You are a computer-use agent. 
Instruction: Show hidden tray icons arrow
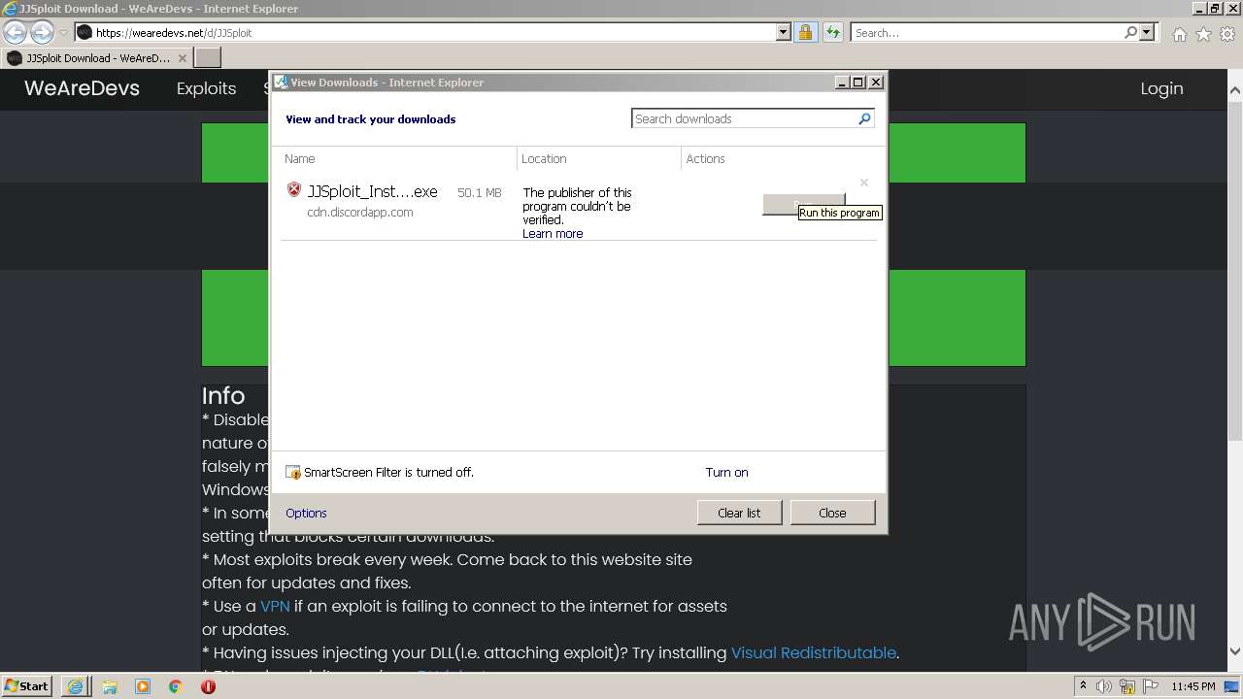click(1083, 686)
